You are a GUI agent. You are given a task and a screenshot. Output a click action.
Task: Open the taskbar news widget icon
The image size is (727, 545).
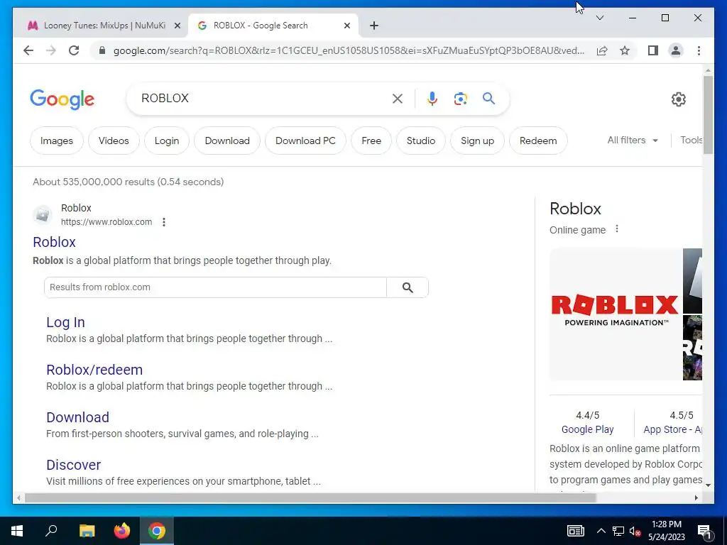(575, 531)
